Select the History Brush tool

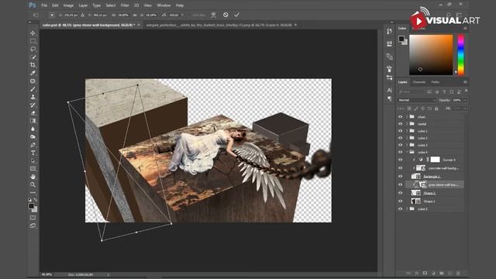point(33,105)
